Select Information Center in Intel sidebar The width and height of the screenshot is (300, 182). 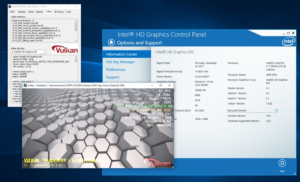127,54
